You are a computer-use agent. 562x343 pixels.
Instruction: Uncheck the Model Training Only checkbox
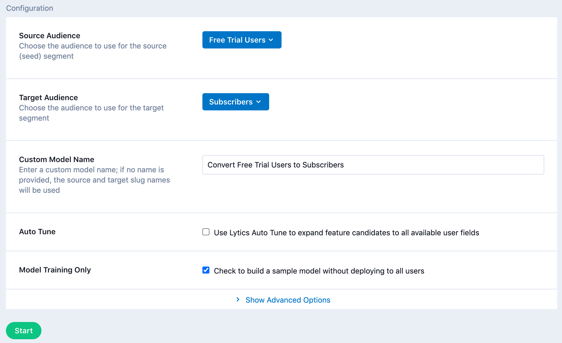(x=206, y=270)
